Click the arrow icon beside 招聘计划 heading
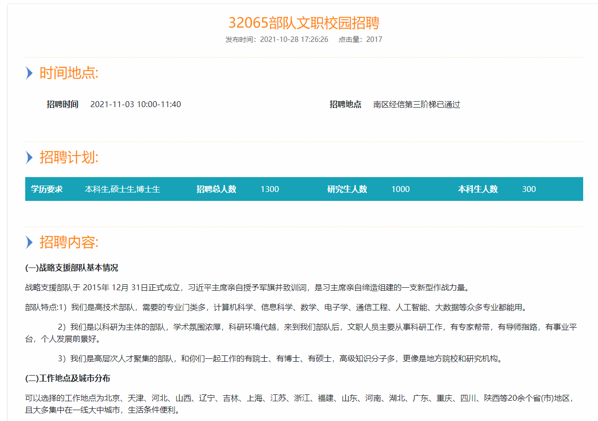The width and height of the screenshot is (598, 421). pos(29,158)
